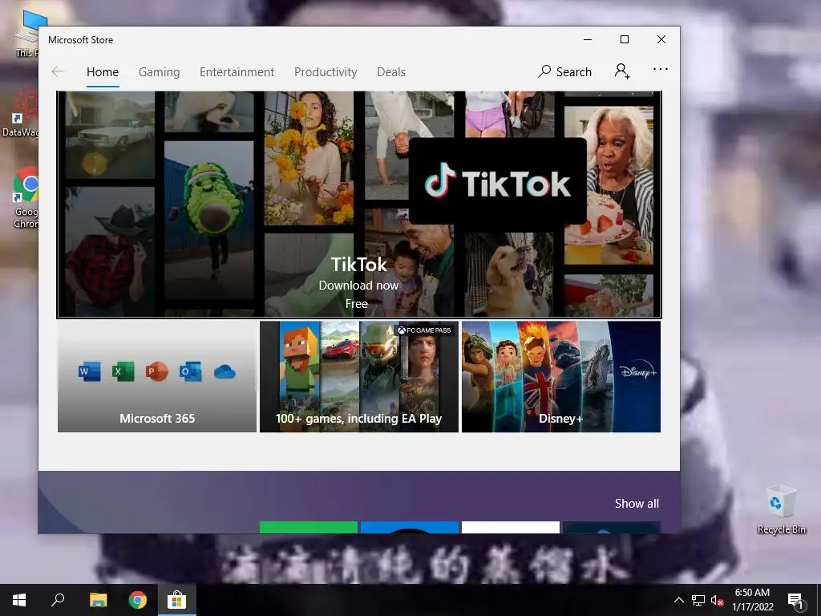The image size is (821, 616).
Task: Maximize the Microsoft Store window
Action: (625, 40)
